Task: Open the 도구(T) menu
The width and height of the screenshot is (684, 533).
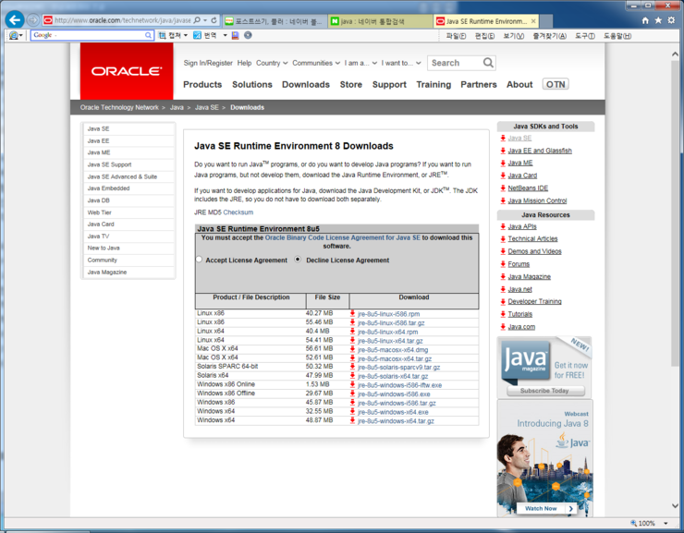Action: (584, 36)
